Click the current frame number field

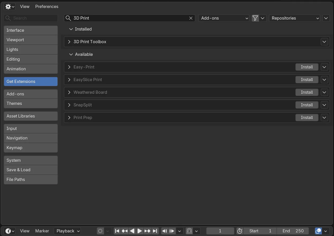point(220,231)
